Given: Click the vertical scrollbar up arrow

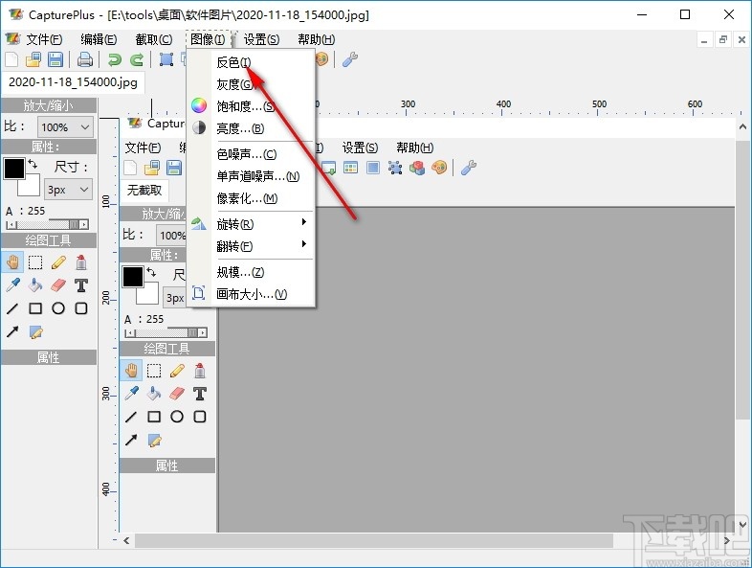Looking at the screenshot, I should click(742, 127).
